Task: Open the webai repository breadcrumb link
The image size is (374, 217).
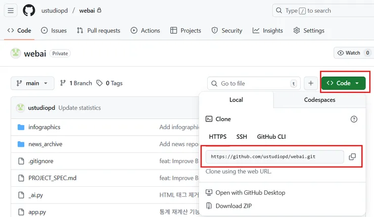Action: click(87, 11)
